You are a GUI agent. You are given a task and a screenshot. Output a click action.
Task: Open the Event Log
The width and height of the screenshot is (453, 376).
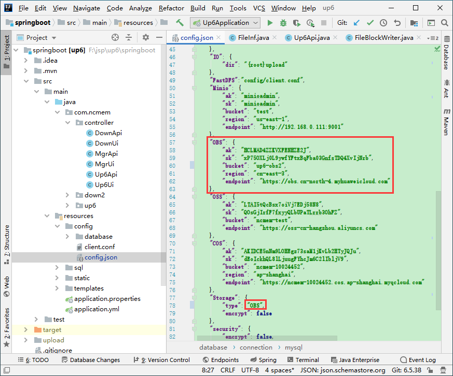(x=418, y=360)
